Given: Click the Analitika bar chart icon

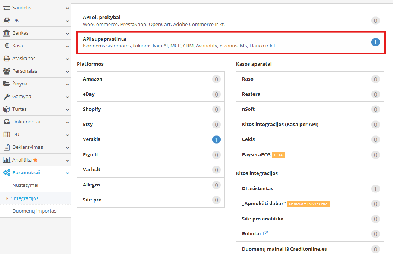Looking at the screenshot, I should (x=6, y=160).
